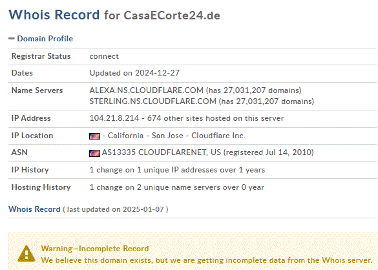Open ALEXA.NS.CLOUDFLARE.COM name server
Screen dimensions: 378x270
[x=146, y=90]
